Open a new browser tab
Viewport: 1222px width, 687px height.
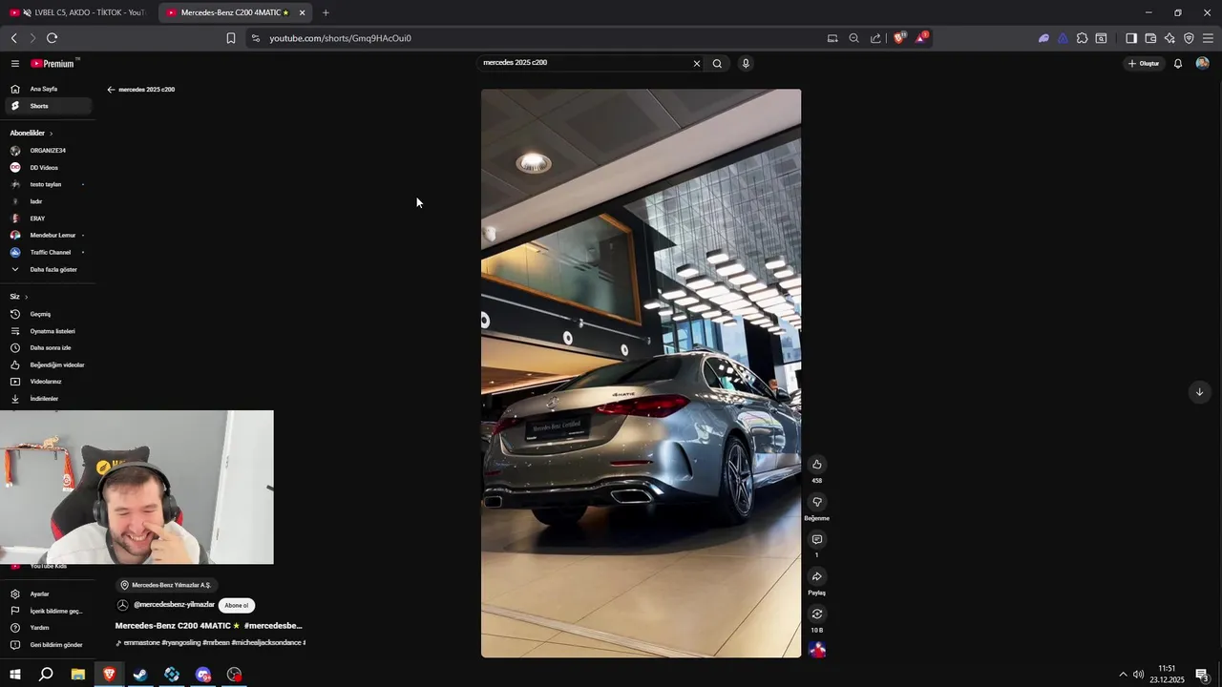(x=326, y=12)
